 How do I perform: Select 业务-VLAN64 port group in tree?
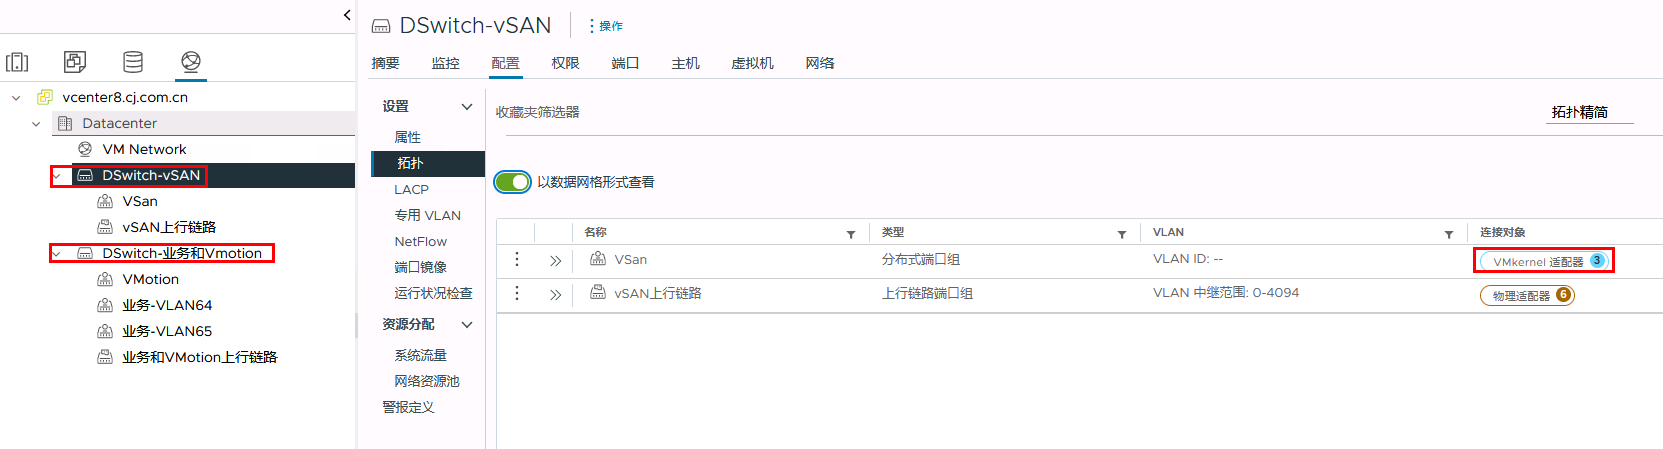coord(167,305)
